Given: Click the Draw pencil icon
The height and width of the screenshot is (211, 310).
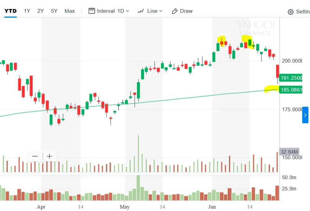Looking at the screenshot, I should pos(175,11).
